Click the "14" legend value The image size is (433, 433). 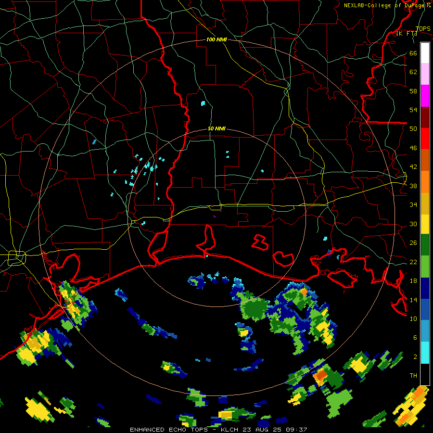click(413, 300)
